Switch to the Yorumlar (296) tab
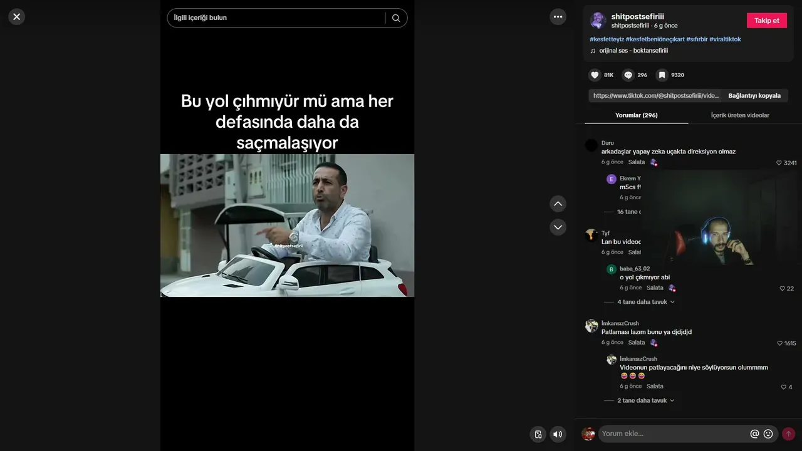Screen dimensions: 802x451 636,115
